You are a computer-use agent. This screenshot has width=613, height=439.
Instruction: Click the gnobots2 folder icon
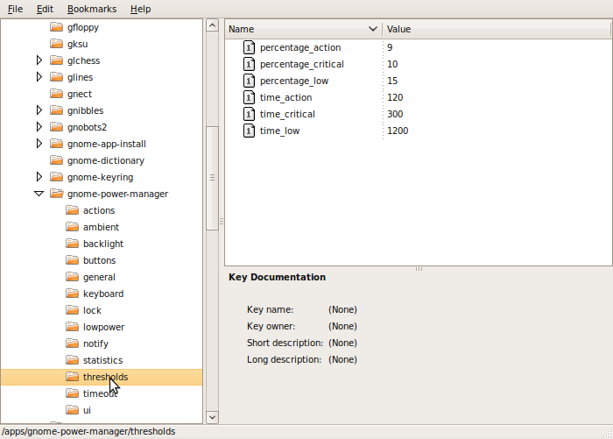pos(57,127)
